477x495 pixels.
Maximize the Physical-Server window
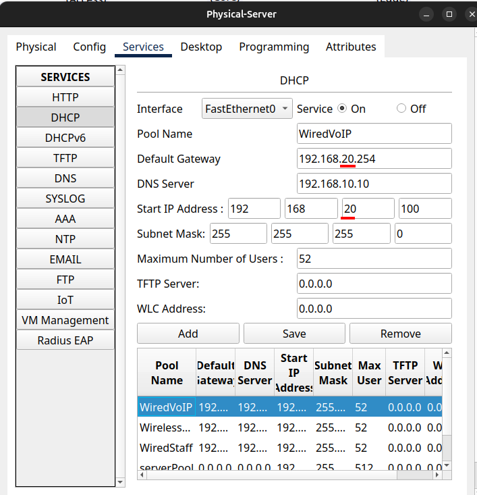(x=449, y=15)
